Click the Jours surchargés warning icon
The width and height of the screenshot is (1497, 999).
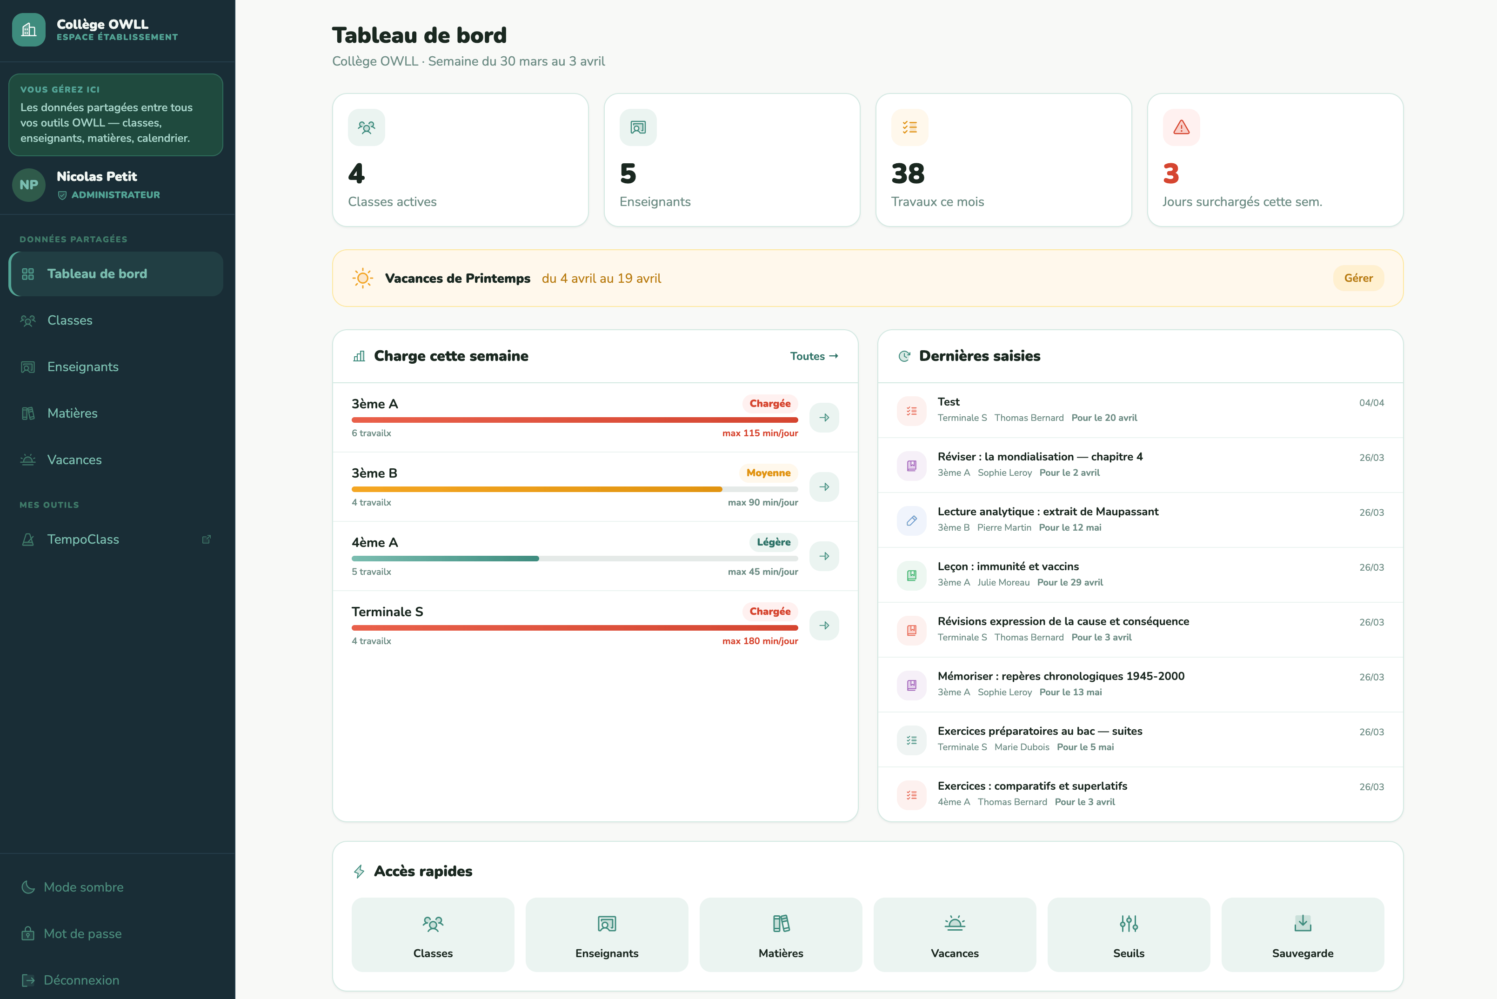(1182, 127)
